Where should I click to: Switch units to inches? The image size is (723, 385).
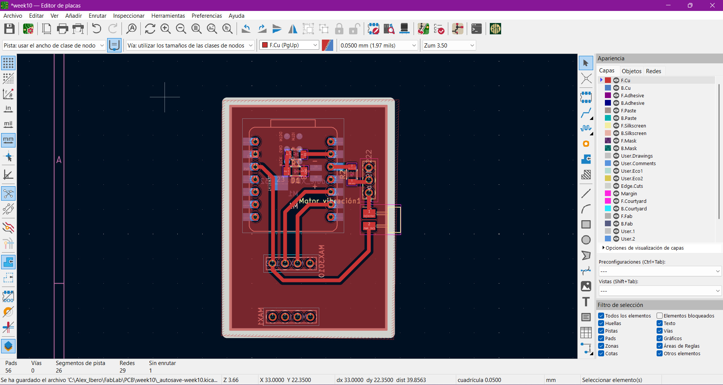[8, 109]
